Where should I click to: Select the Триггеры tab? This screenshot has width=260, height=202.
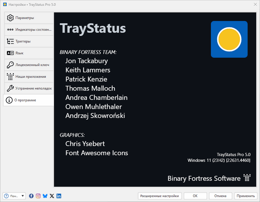click(28, 41)
